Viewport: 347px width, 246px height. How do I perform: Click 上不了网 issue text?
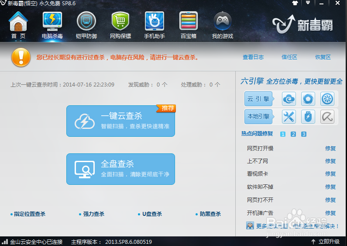tap(258, 161)
